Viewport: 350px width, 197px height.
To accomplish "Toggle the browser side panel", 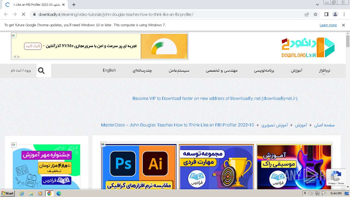I will click(x=326, y=14).
